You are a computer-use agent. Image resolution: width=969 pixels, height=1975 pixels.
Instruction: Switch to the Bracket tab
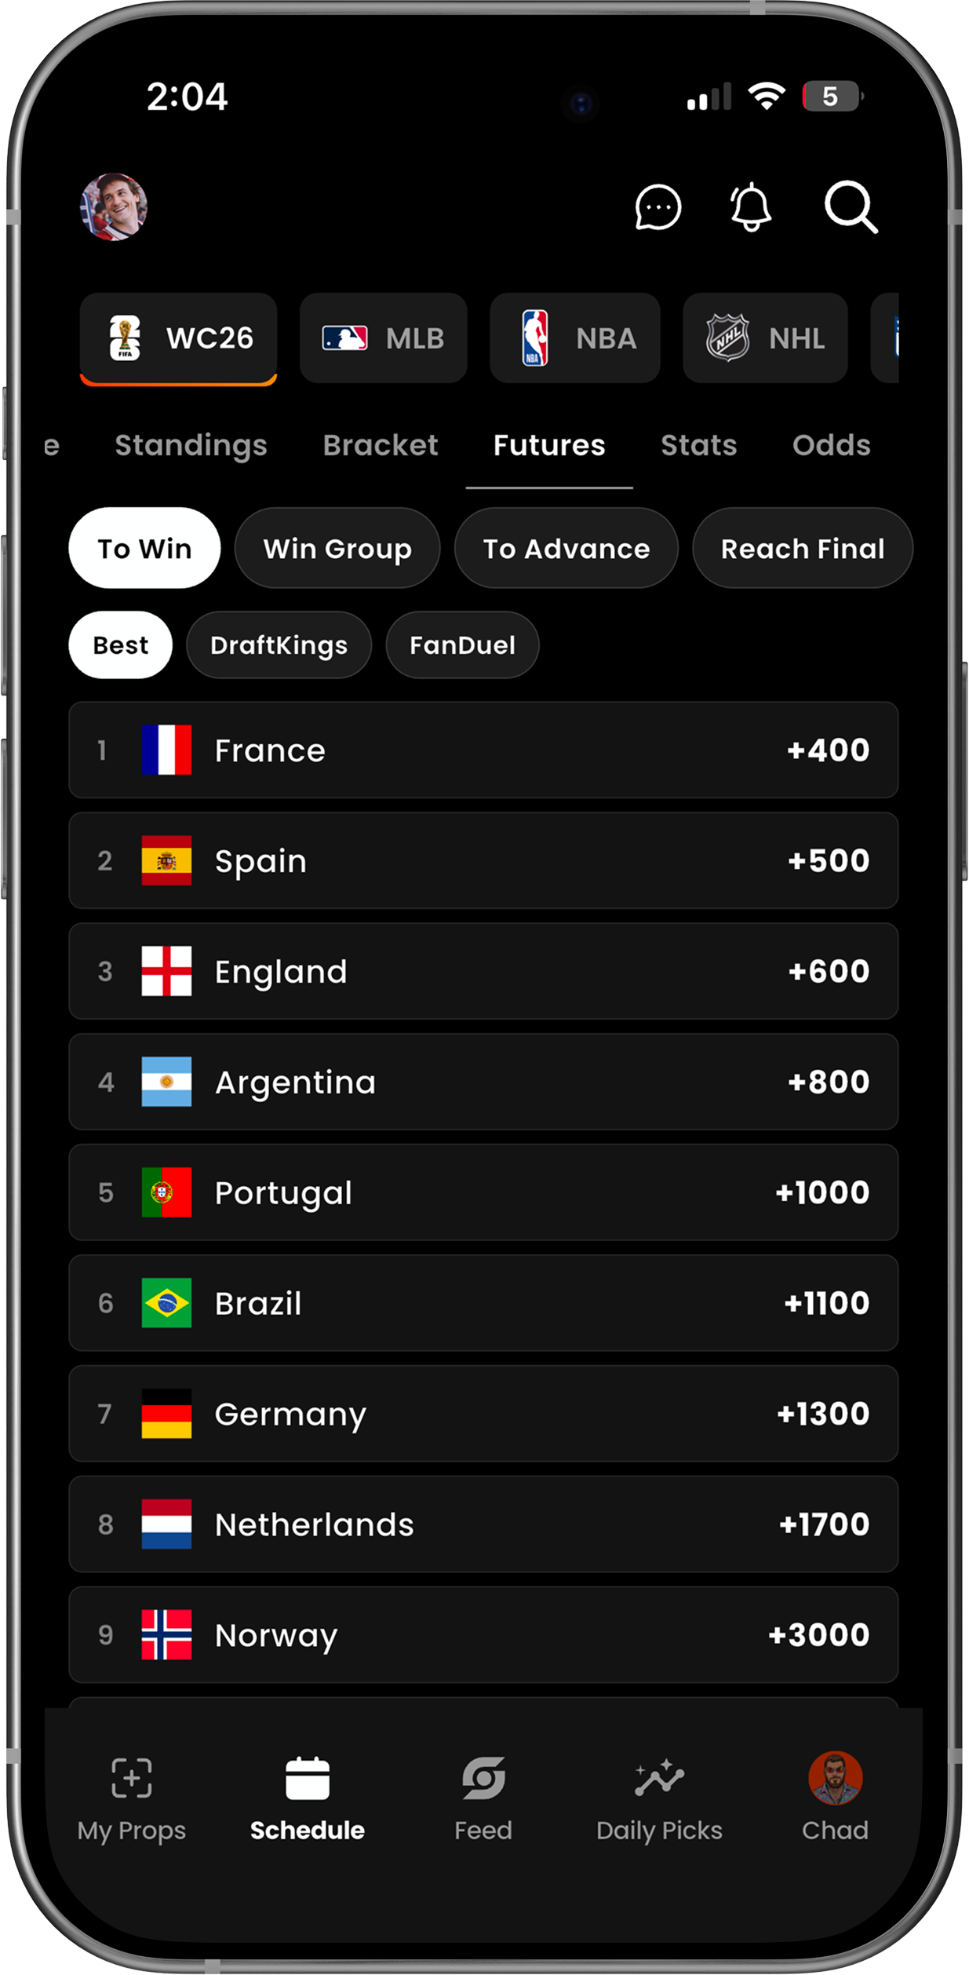coord(381,445)
